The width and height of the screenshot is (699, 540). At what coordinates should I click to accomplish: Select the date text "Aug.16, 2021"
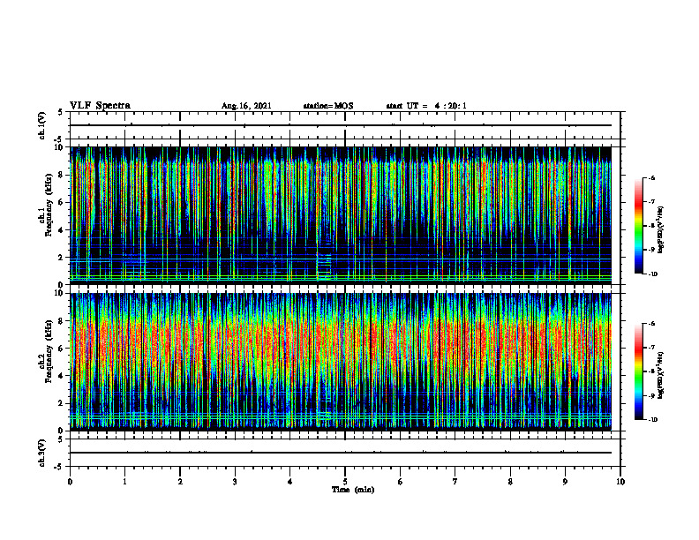point(246,106)
